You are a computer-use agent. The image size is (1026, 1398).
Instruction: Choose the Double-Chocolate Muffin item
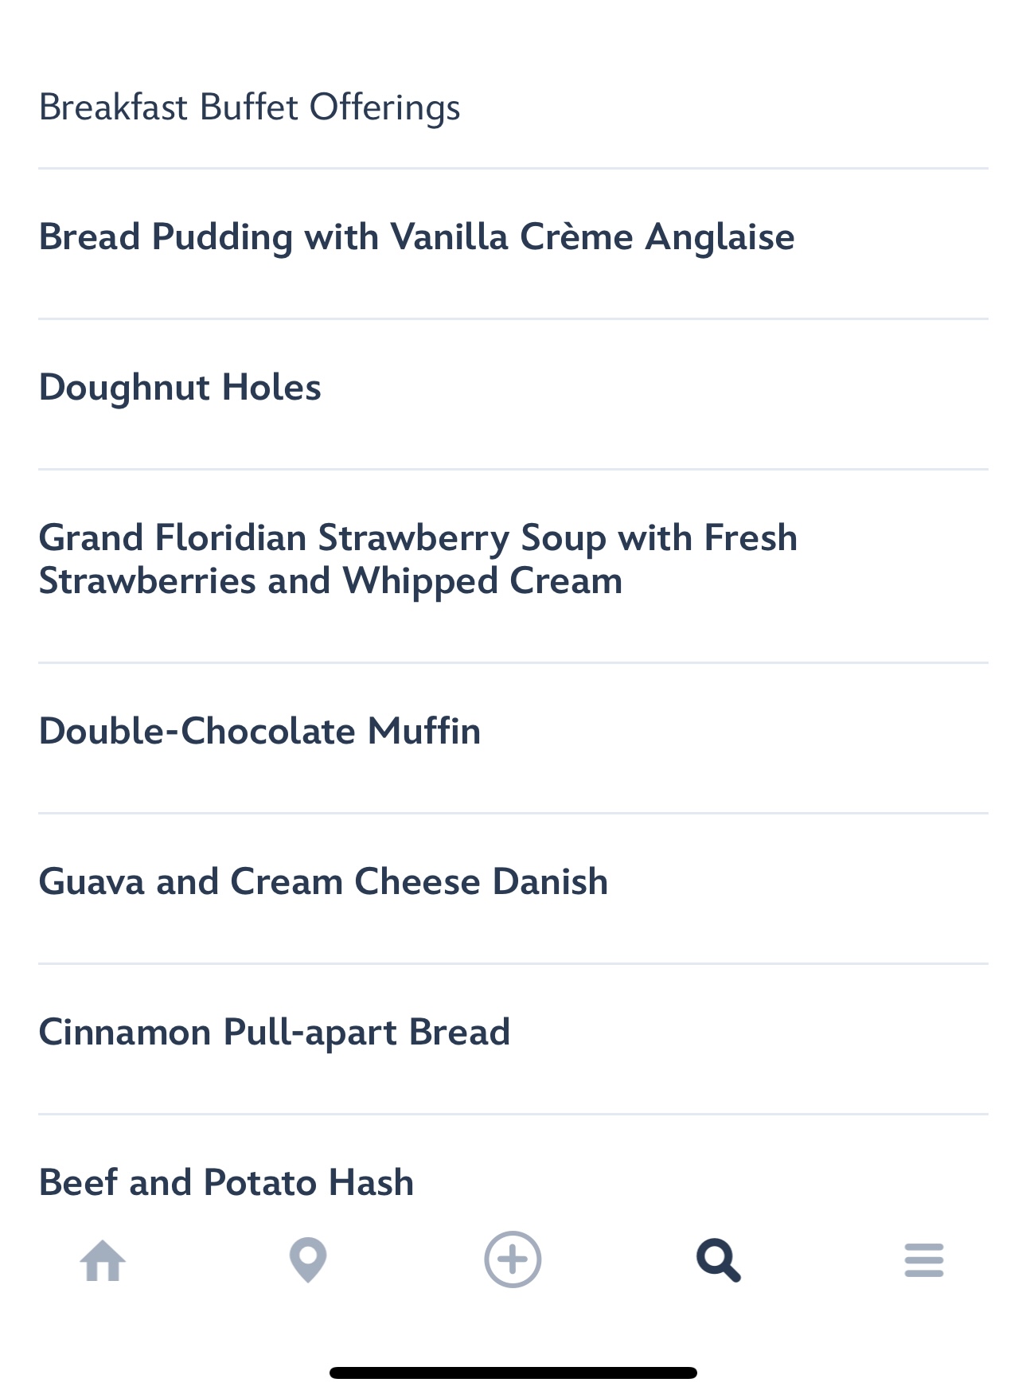coord(259,732)
